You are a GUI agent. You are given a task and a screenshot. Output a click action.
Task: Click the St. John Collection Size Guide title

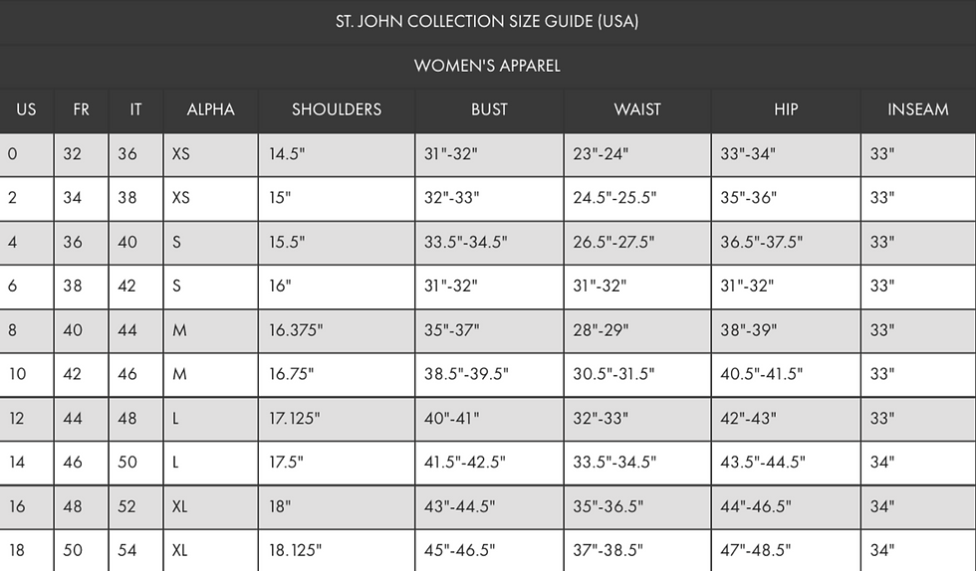[x=487, y=22]
